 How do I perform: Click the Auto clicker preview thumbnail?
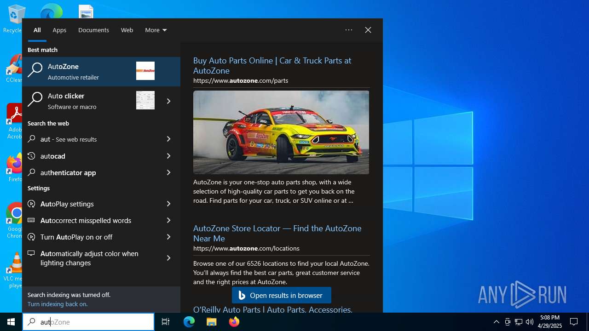145,100
